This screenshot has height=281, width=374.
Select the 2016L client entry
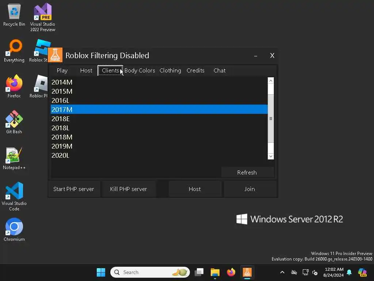(x=159, y=100)
